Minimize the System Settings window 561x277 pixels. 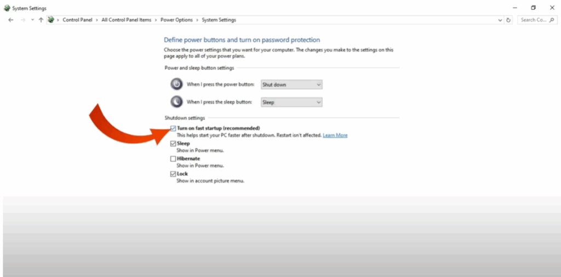point(515,8)
